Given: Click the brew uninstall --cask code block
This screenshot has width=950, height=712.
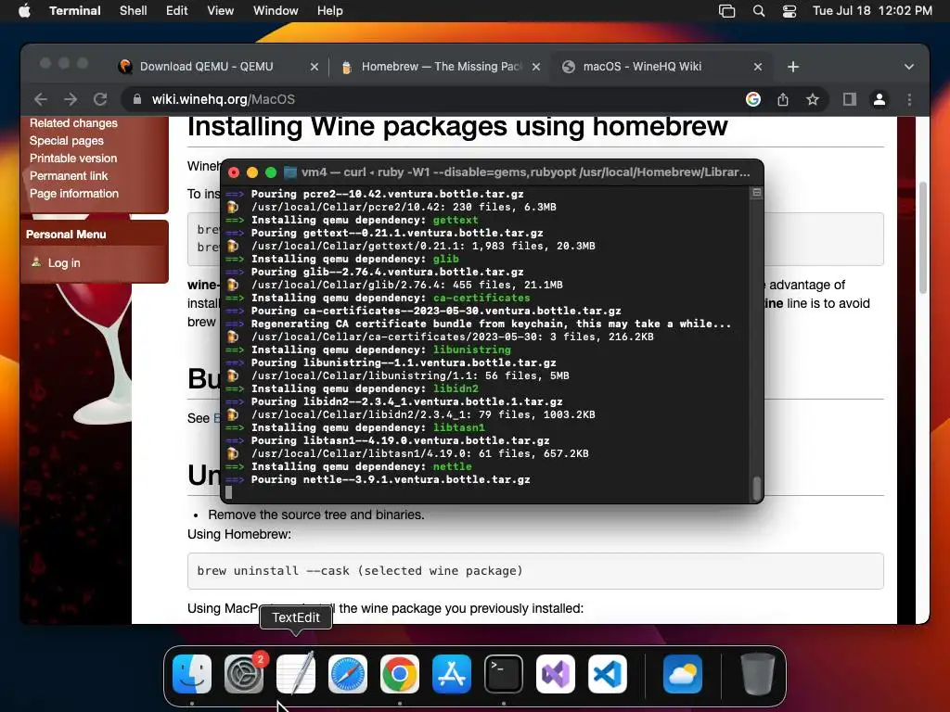Looking at the screenshot, I should click(535, 571).
